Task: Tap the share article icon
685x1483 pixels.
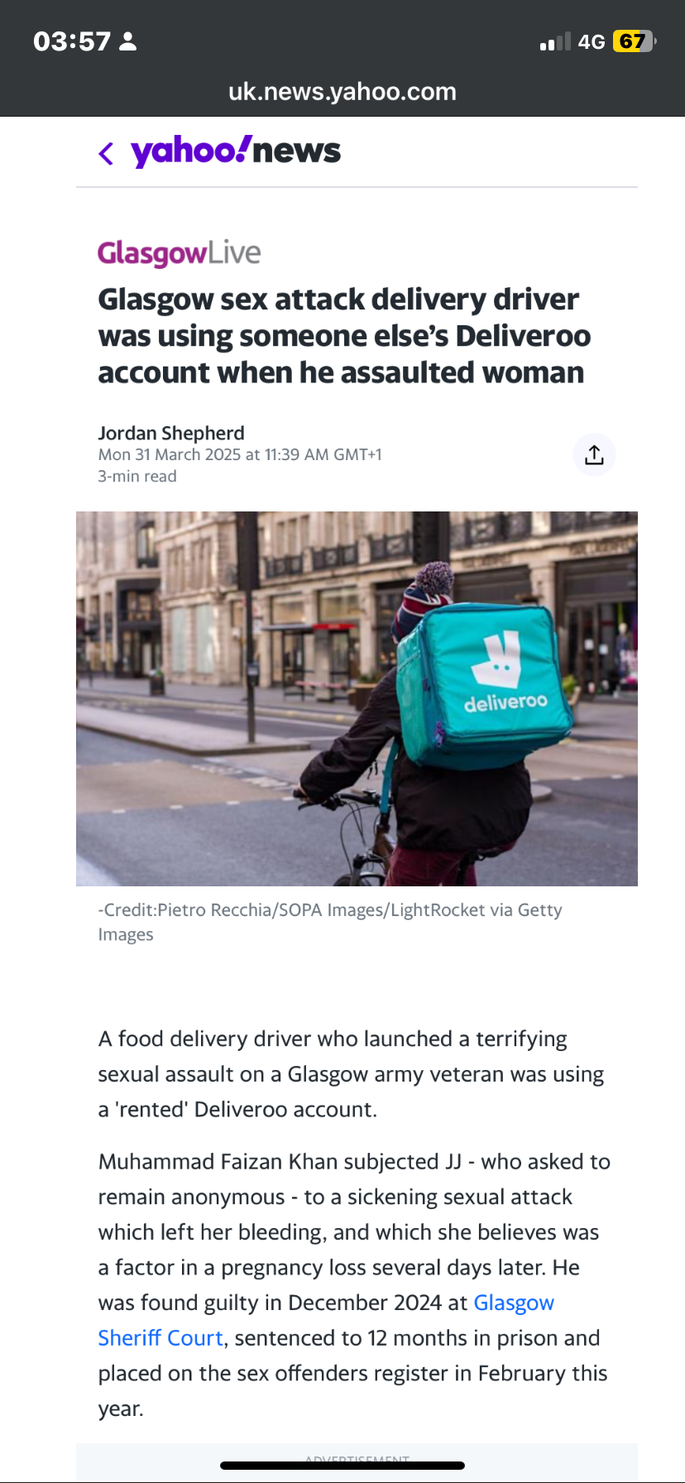Action: pyautogui.click(x=594, y=454)
